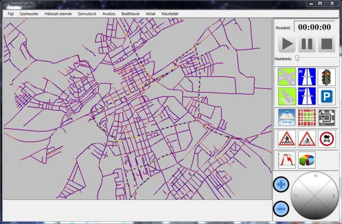Adjust the Késleltetés delay slider handle
342x224 pixels.
297,58
